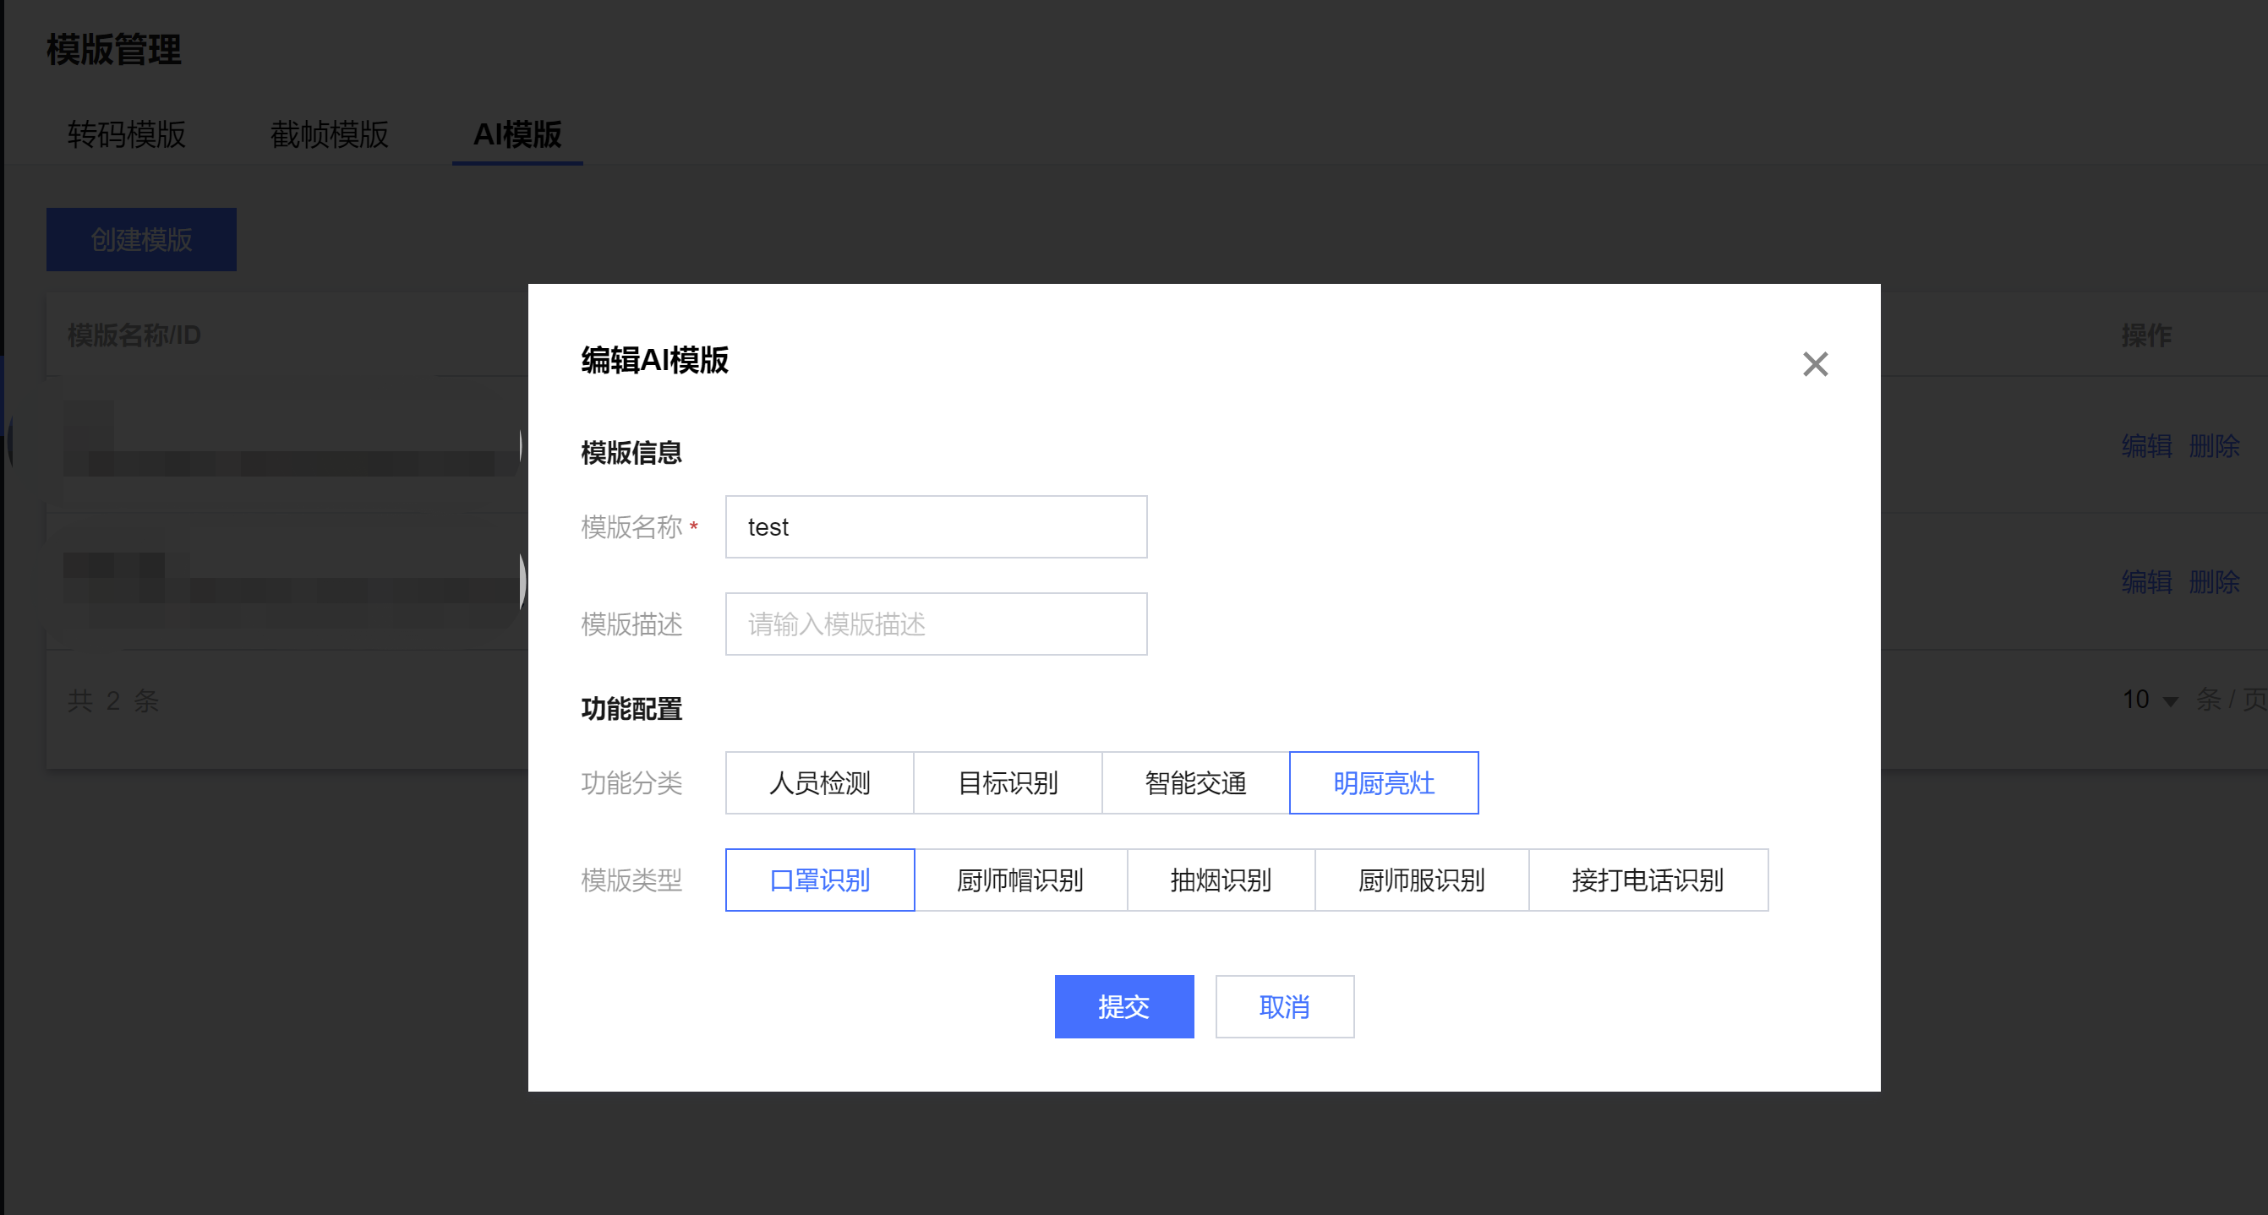Select 明厨亮灶 function category
Image resolution: width=2268 pixels, height=1215 pixels.
(x=1383, y=783)
